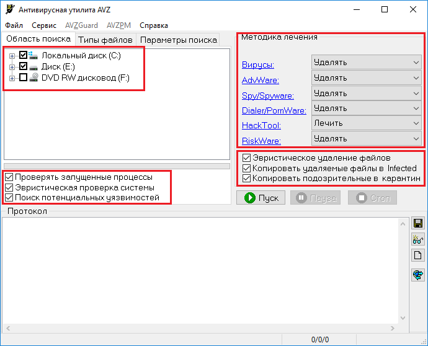Open the AdWare treatment dropdown
The width and height of the screenshot is (428, 346).
pos(367,78)
